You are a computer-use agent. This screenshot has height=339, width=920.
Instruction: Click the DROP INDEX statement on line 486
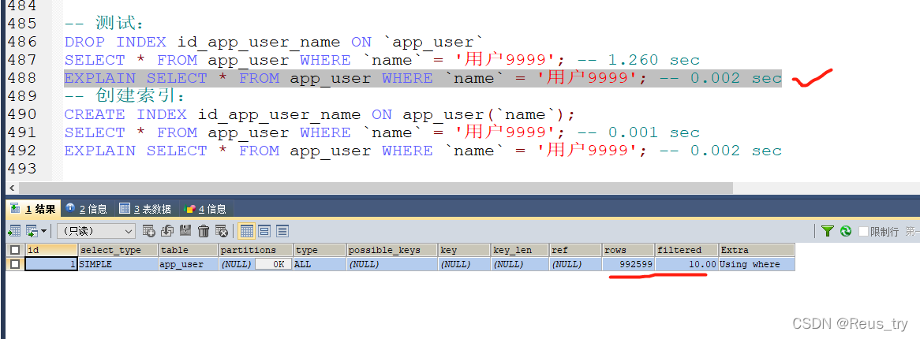(x=274, y=43)
